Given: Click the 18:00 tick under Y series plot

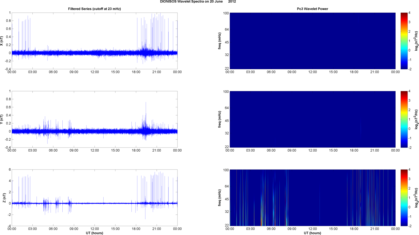Looking at the screenshot, I should pos(136,151).
